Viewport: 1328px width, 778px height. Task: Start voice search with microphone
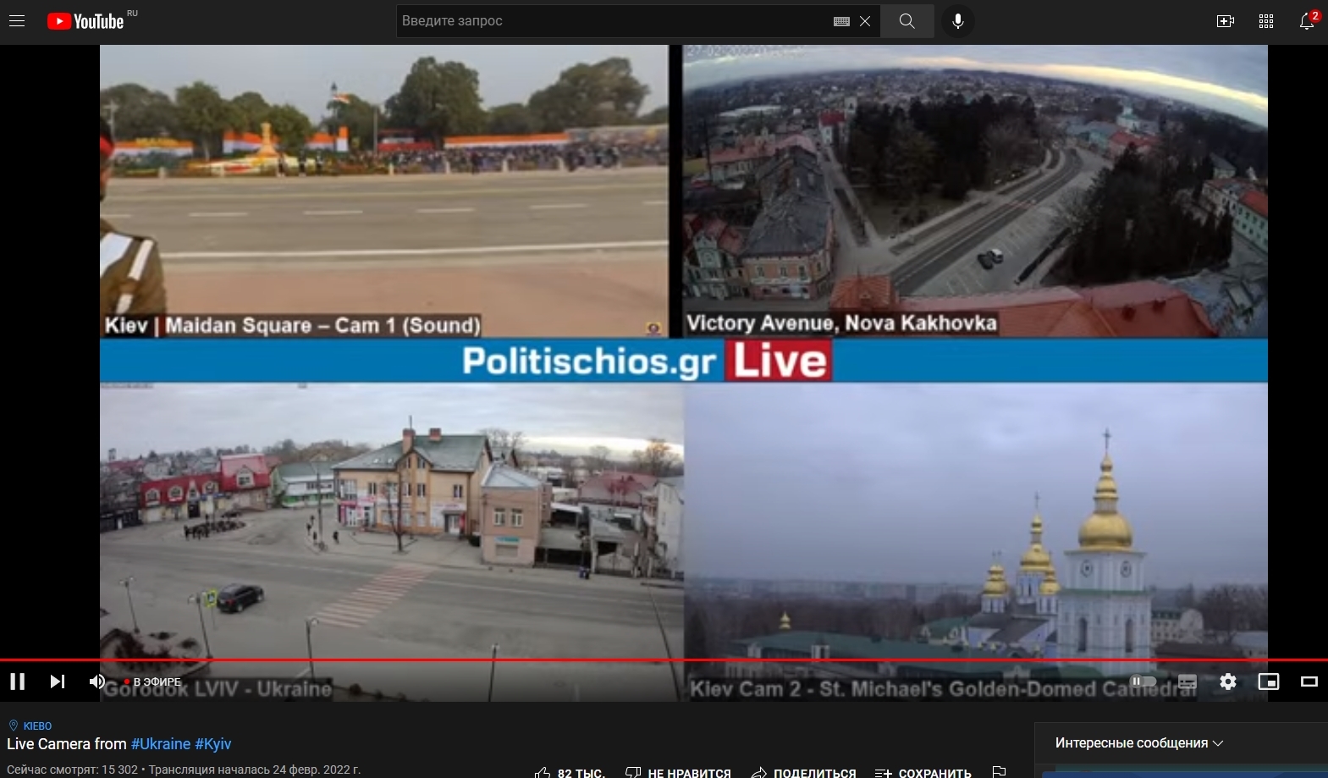pos(958,21)
